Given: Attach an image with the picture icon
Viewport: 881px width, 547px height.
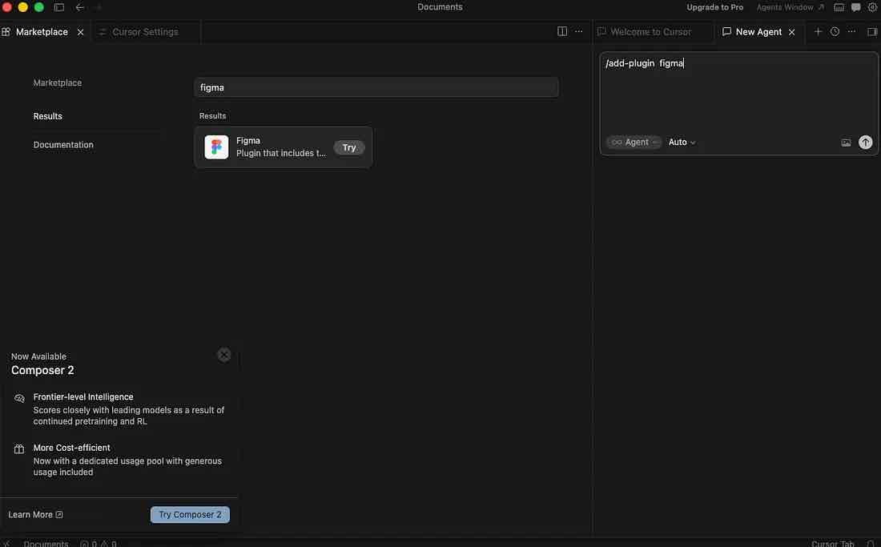Looking at the screenshot, I should [846, 143].
